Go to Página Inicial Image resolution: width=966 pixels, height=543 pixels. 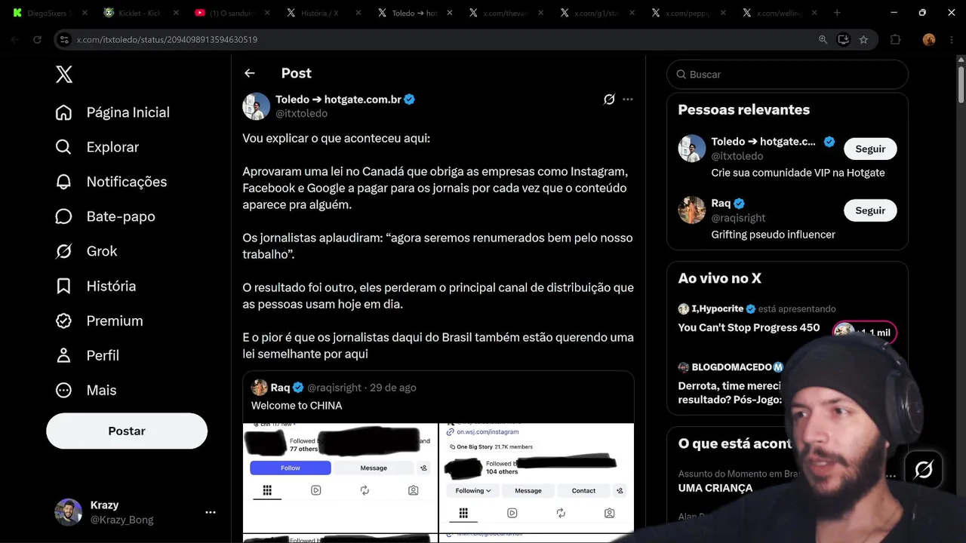click(112, 112)
